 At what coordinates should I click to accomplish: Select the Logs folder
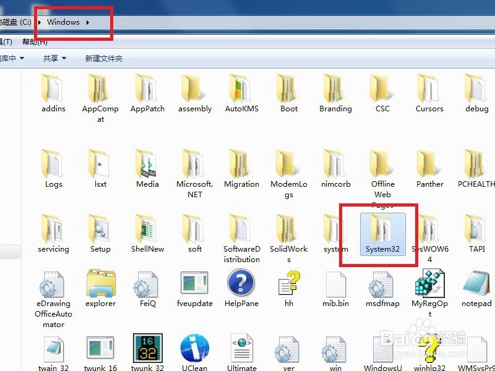click(x=53, y=168)
